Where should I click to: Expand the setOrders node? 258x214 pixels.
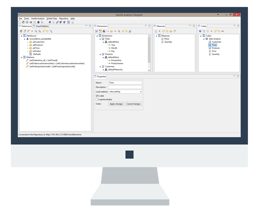28,51
